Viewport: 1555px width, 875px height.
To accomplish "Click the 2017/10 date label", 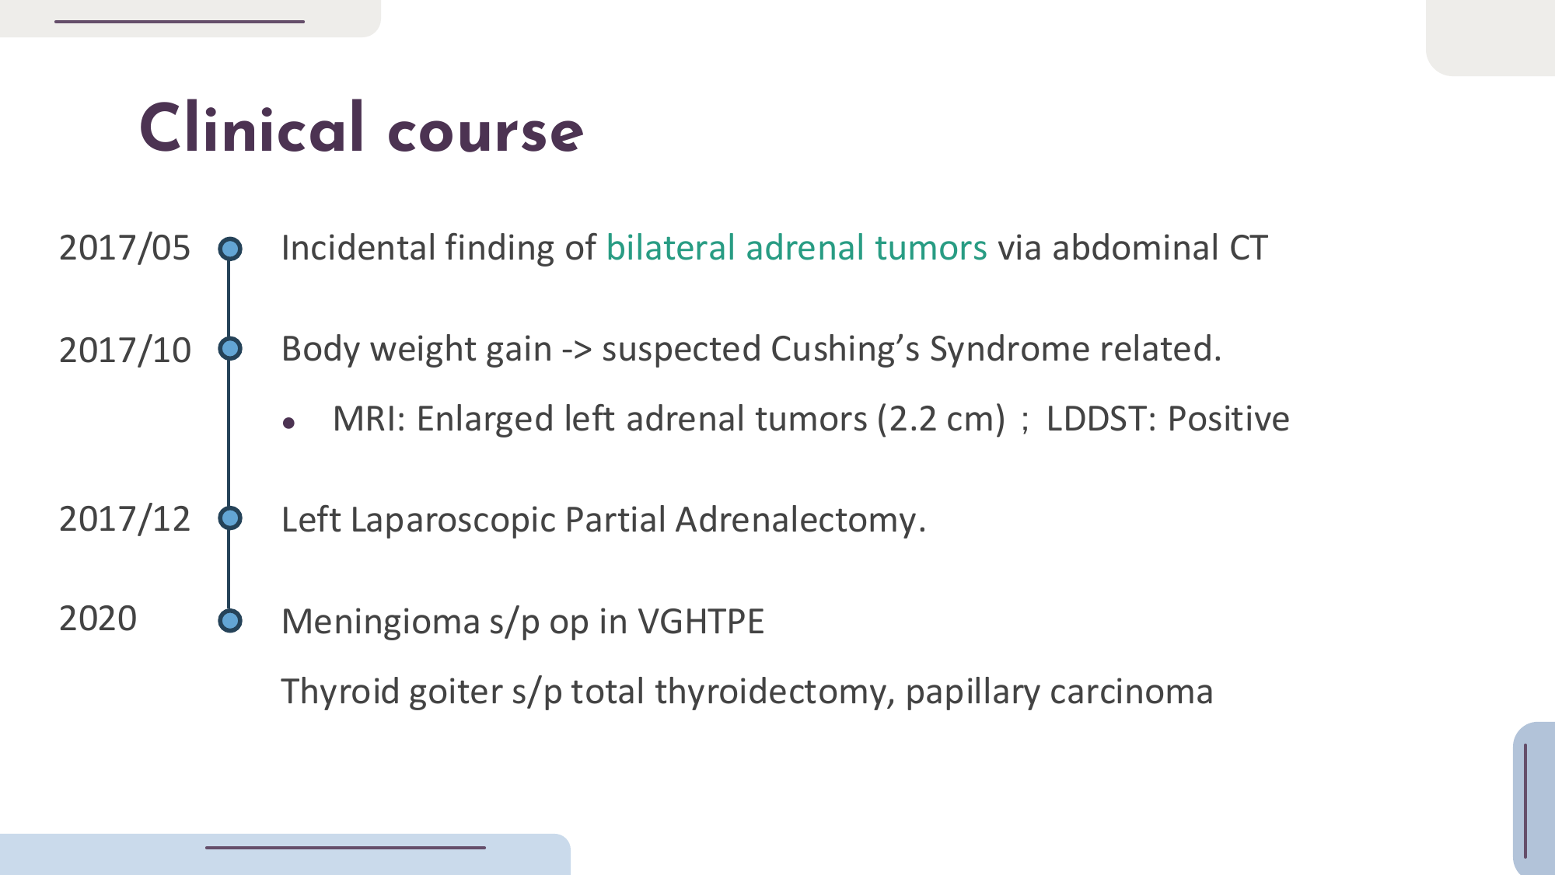I will coord(124,350).
